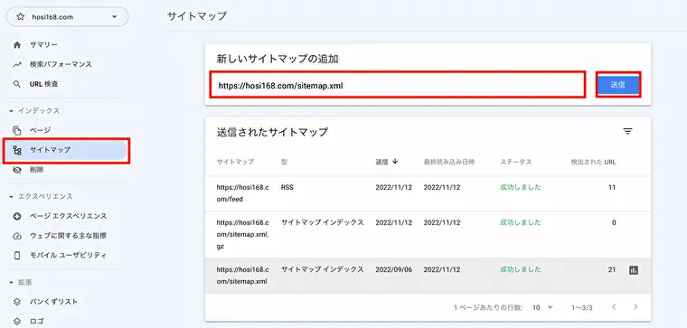This screenshot has height=328, width=687.
Task: Open the filter icon in 送信されたサイトマップ
Action: (628, 131)
